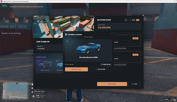Click the moon weather icon in the HUD
The height and width of the screenshot is (102, 177).
click(33, 96)
